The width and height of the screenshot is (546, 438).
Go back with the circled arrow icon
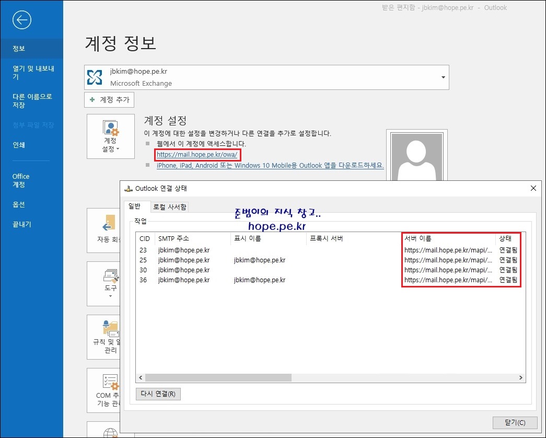tap(22, 20)
